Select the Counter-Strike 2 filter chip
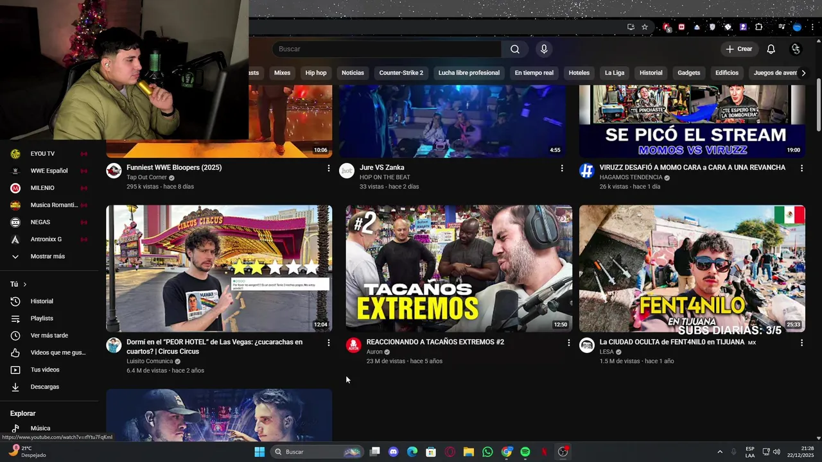This screenshot has height=462, width=822. [x=401, y=73]
